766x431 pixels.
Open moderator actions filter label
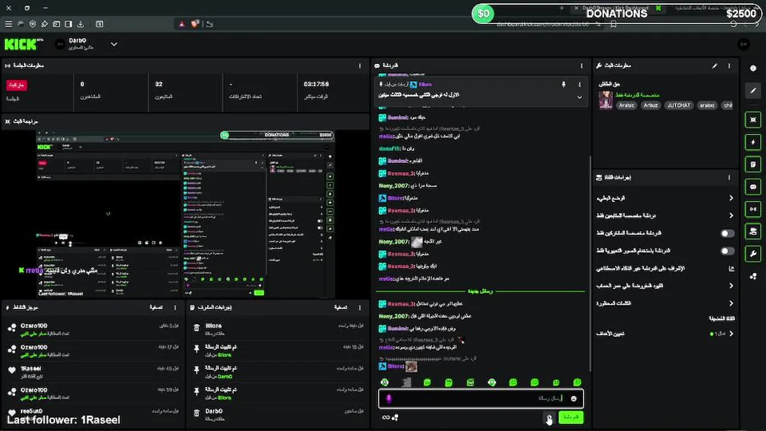click(x=341, y=307)
